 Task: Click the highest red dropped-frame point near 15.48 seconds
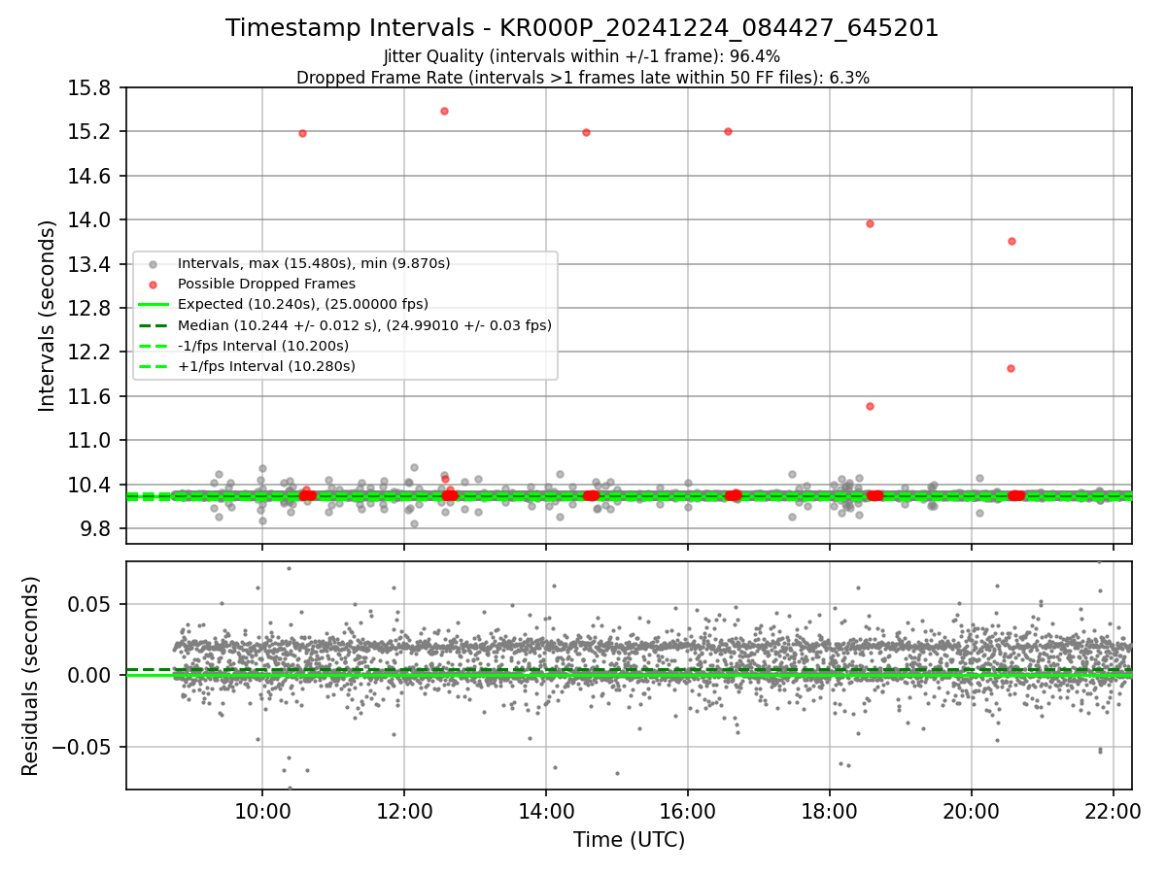(444, 111)
